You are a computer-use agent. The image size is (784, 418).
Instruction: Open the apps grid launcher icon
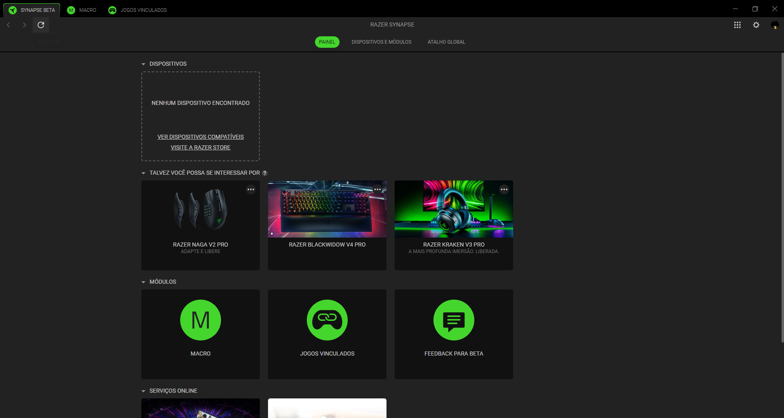click(x=737, y=25)
